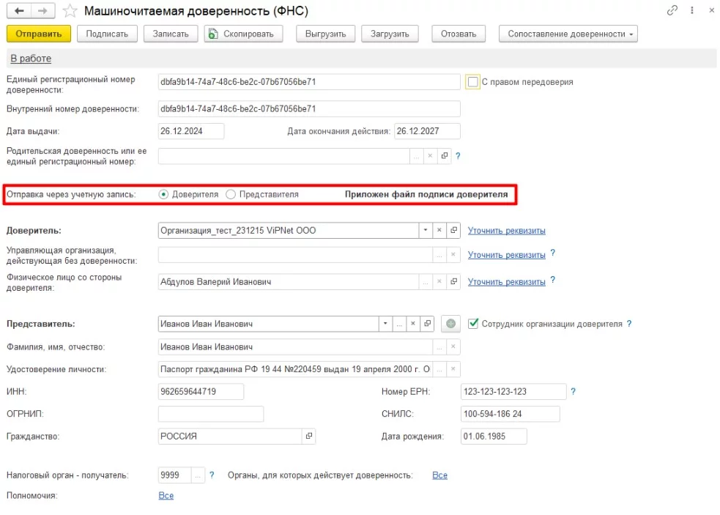Copy link via chain icon
720x515 pixels.
click(672, 10)
